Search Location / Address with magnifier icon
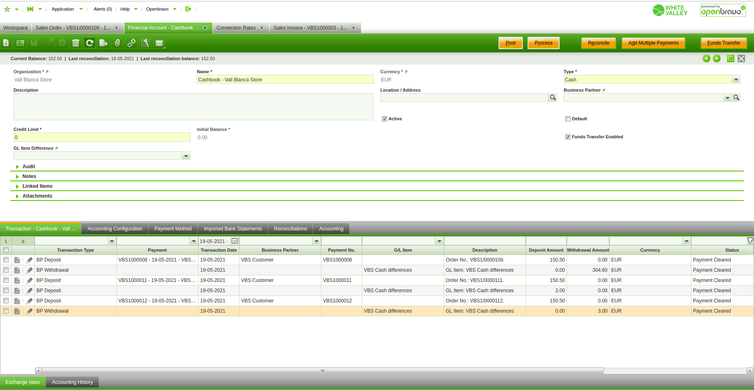The width and height of the screenshot is (754, 390). click(x=553, y=98)
